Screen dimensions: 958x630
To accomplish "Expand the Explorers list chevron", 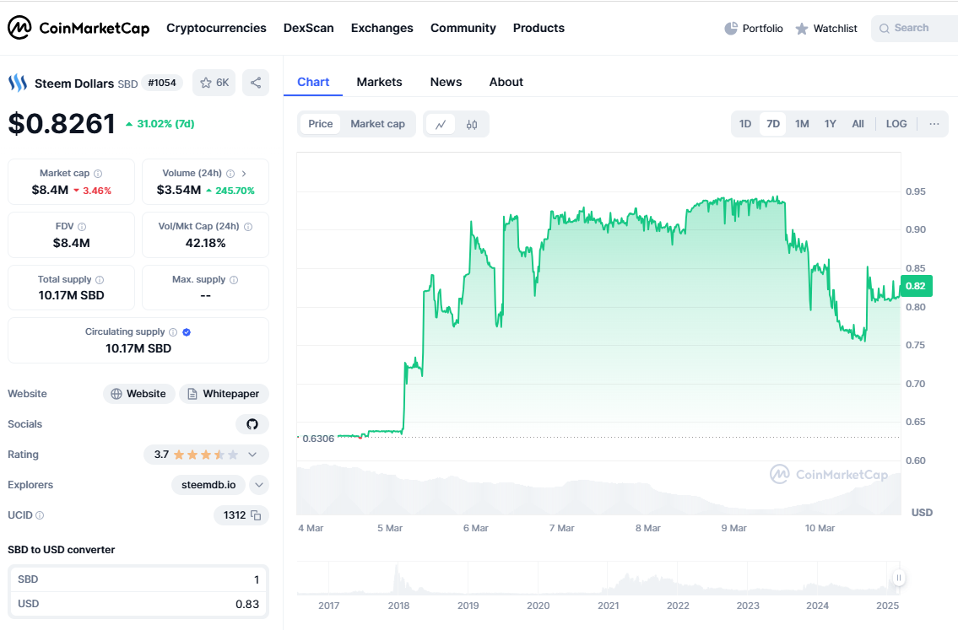I will point(259,485).
